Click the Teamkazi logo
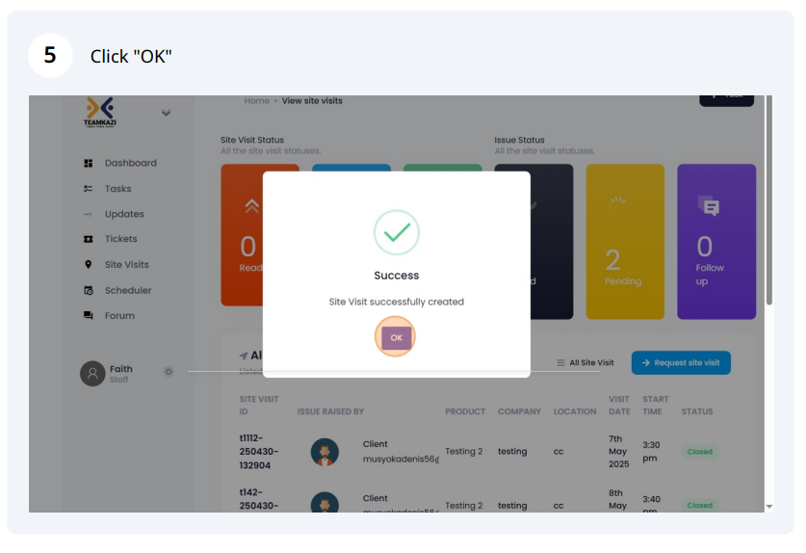Viewport: 806px width, 553px height. (x=100, y=112)
